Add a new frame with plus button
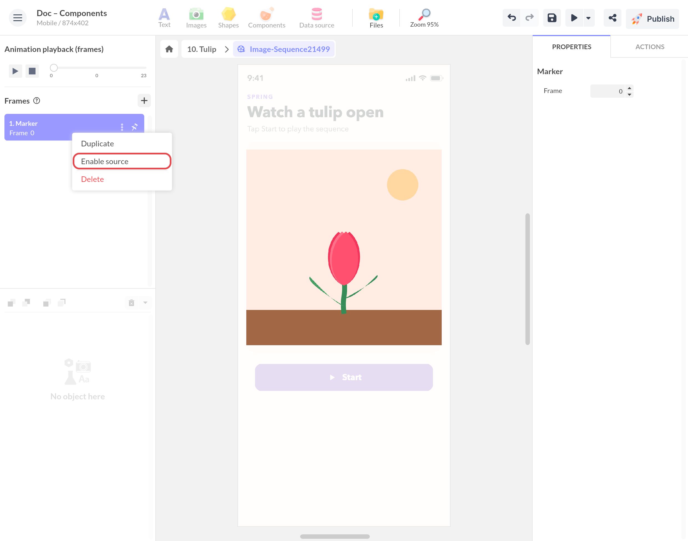The image size is (688, 541). tap(144, 101)
